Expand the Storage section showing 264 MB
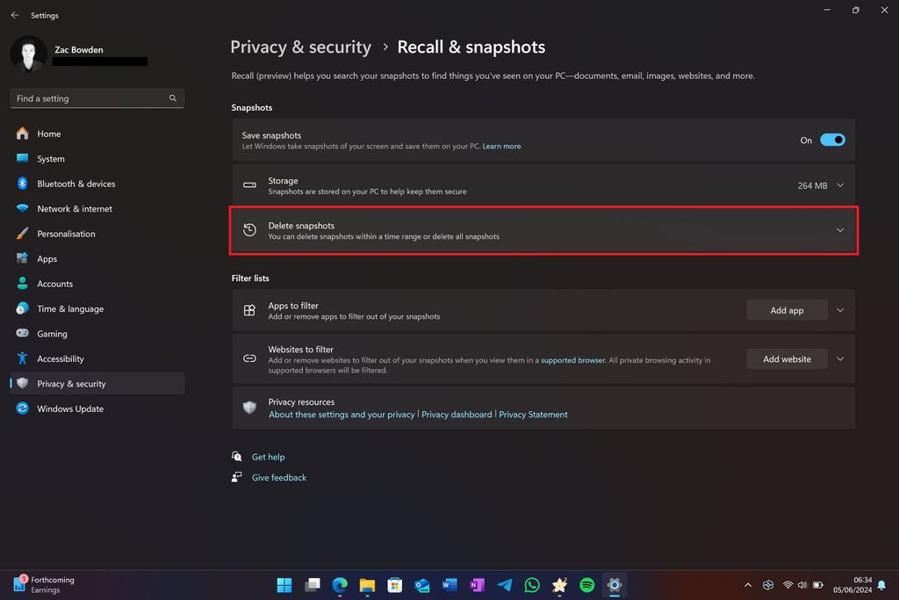 pos(839,185)
